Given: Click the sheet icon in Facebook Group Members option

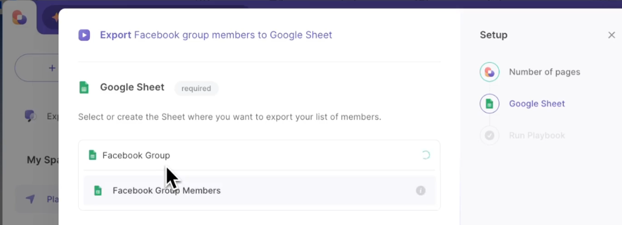Looking at the screenshot, I should [98, 191].
